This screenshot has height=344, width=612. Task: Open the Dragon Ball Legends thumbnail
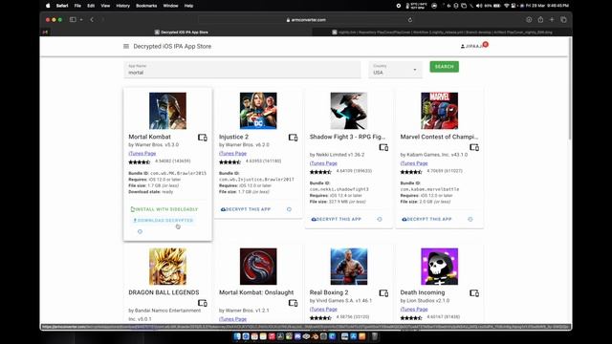point(168,267)
